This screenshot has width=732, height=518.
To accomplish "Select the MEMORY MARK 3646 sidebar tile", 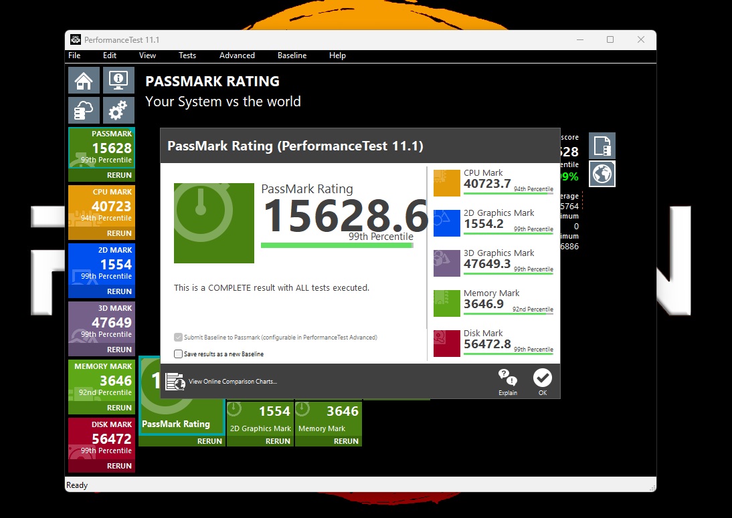I will (102, 380).
